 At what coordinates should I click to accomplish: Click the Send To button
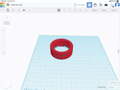[x=114, y=10]
